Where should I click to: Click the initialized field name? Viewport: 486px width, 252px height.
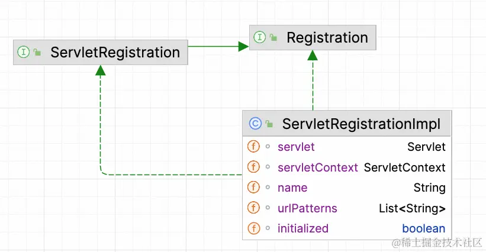pos(302,228)
